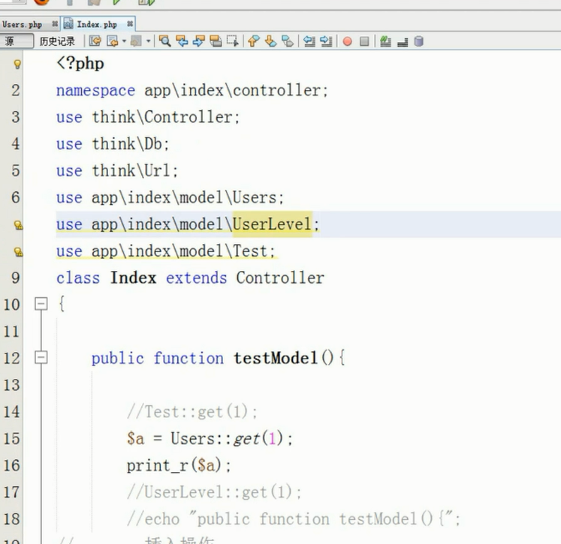Click the //UserLevel::get(1); comment
This screenshot has height=544, width=561.
pos(214,492)
